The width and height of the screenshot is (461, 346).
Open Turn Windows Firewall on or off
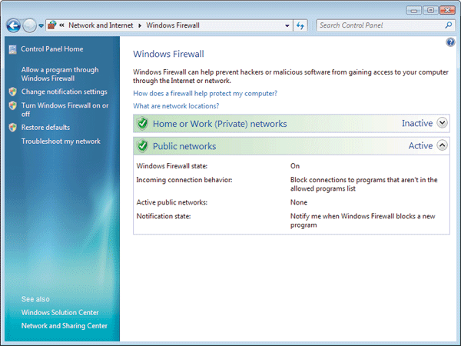(x=65, y=109)
